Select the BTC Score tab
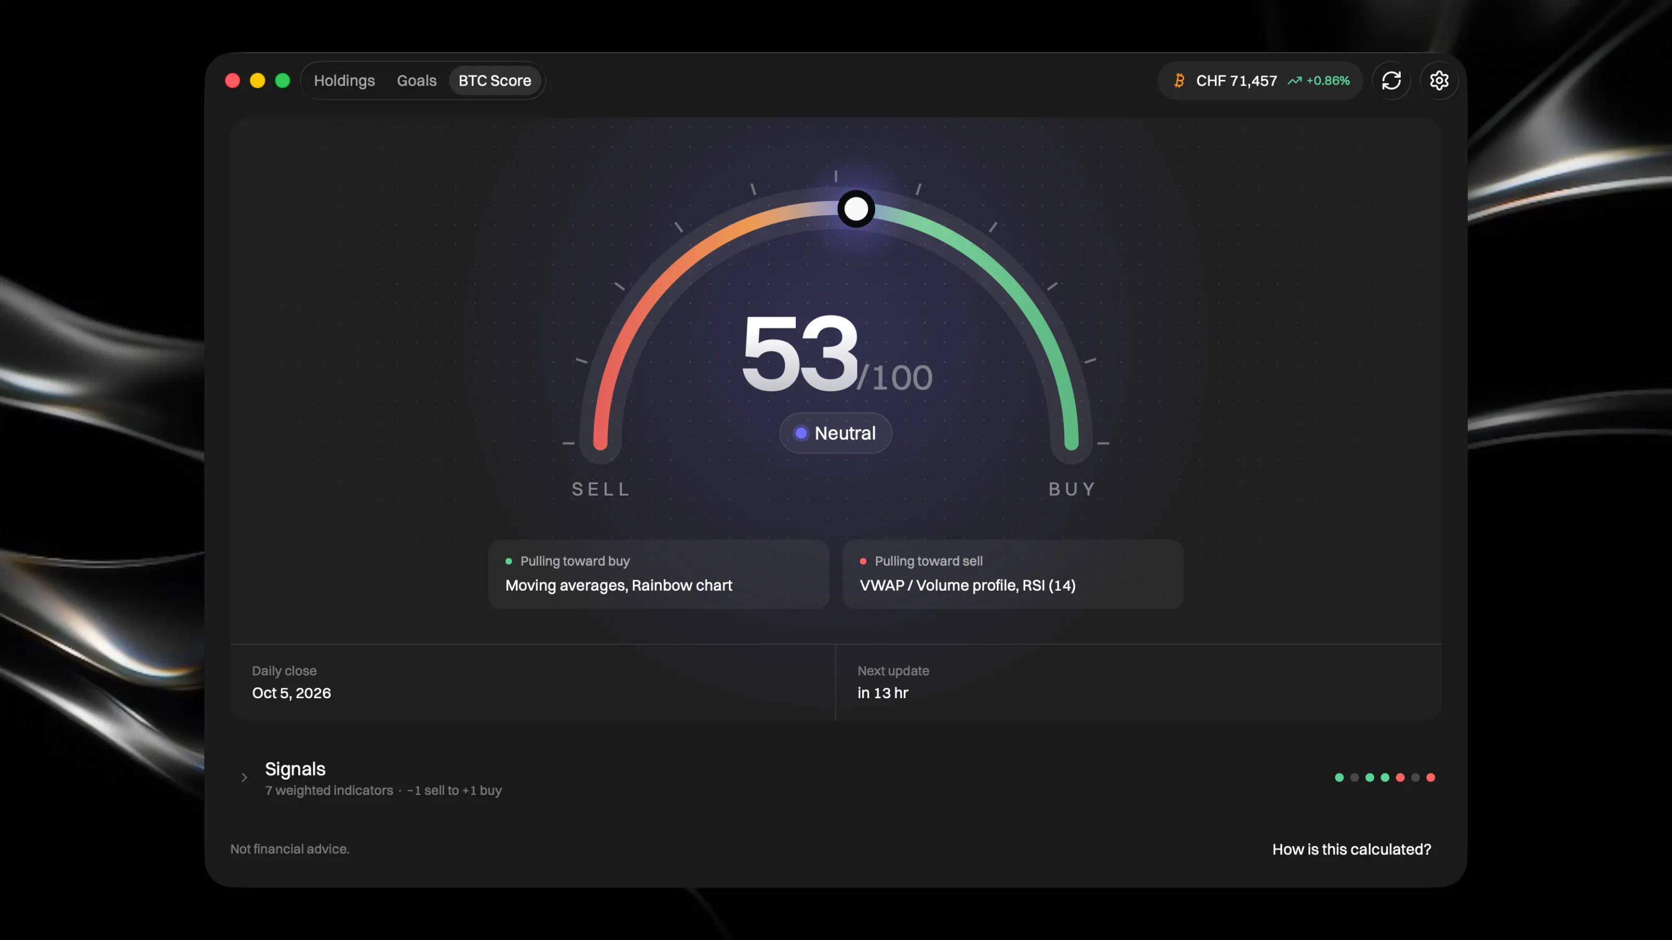Image resolution: width=1672 pixels, height=940 pixels. (x=495, y=80)
